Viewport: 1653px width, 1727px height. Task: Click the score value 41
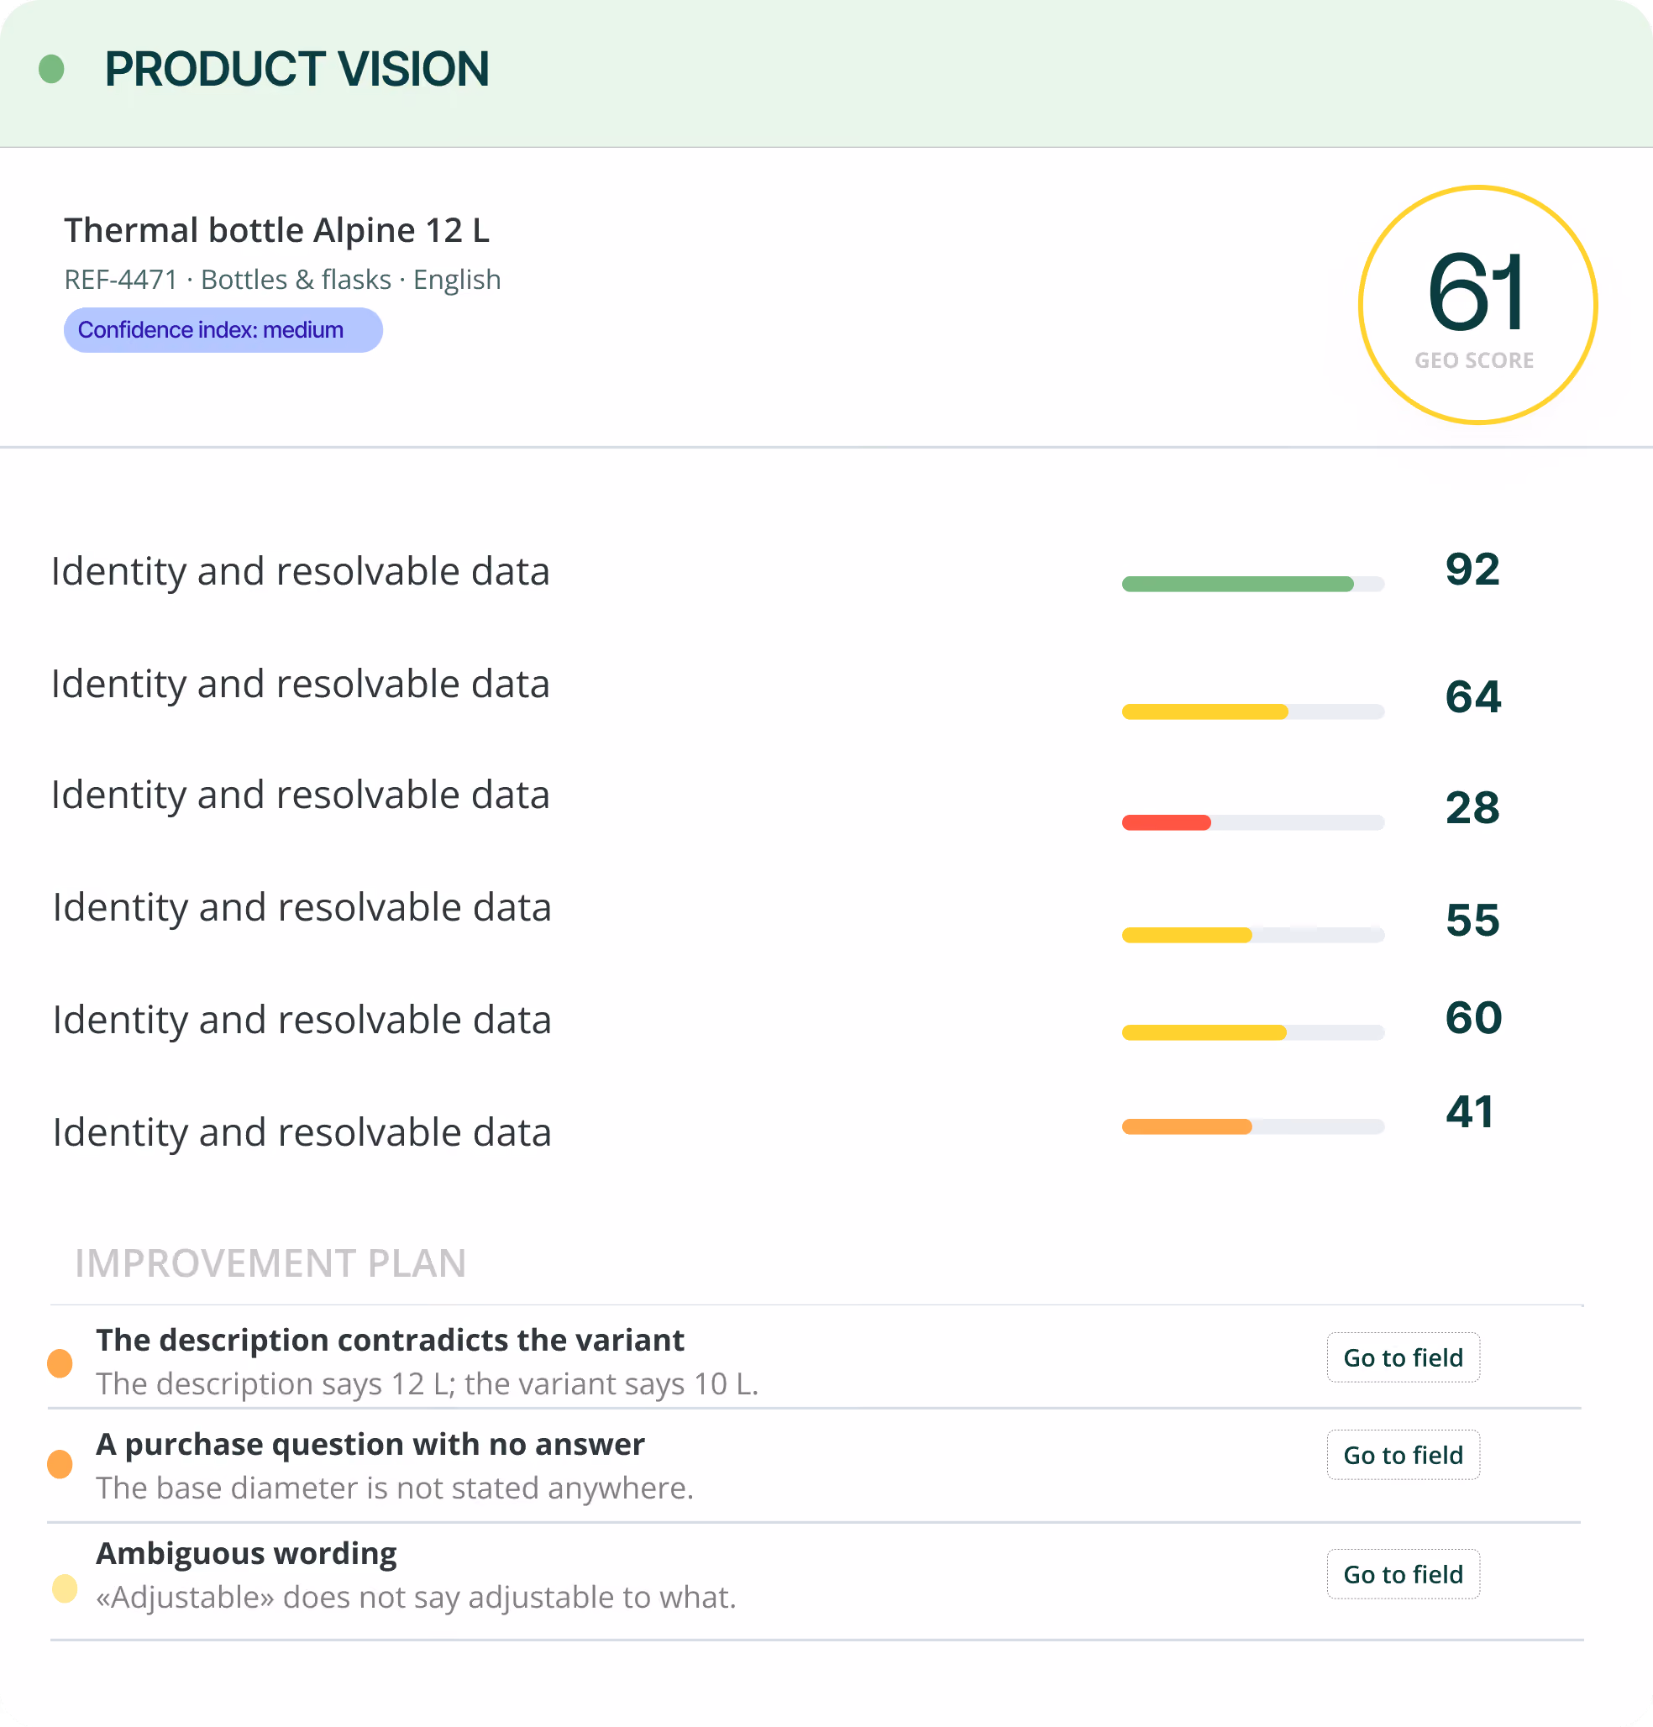1470,1112
